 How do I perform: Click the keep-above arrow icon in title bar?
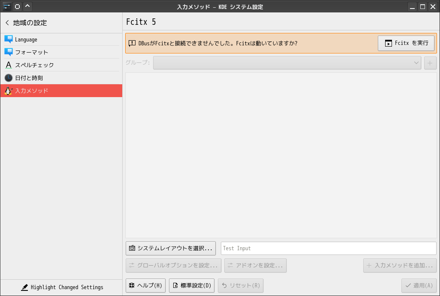(27, 6)
